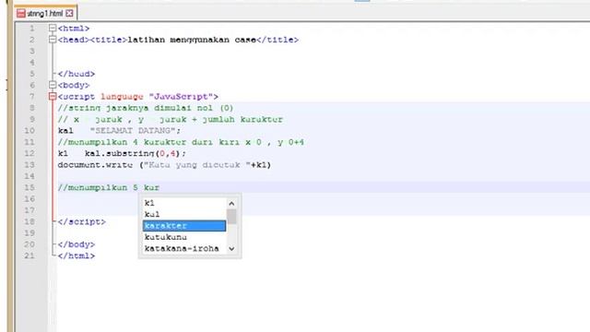This screenshot has width=590, height=332.
Task: Collapse the html tag fold marker
Action: (x=53, y=29)
